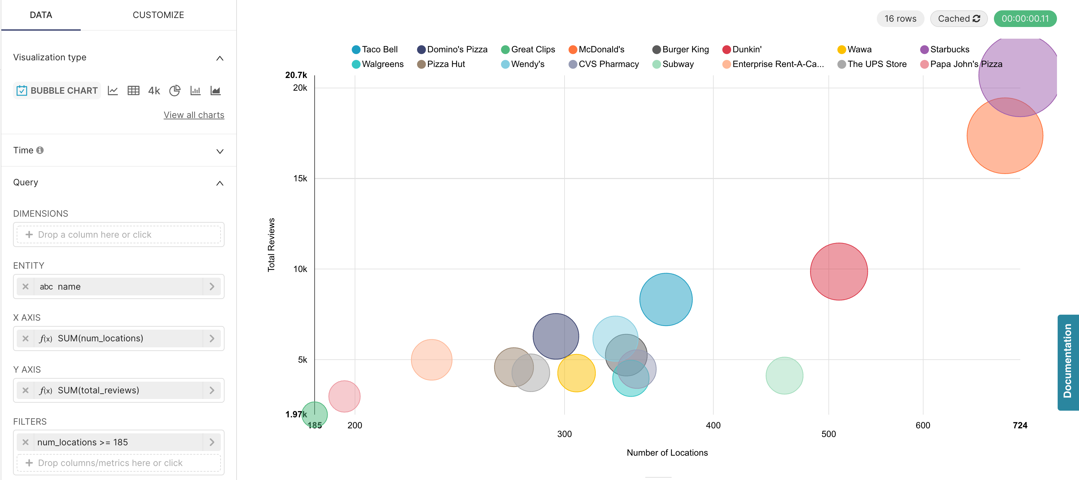Click the Dunkin' red bubble
This screenshot has width=1079, height=480.
tap(838, 272)
